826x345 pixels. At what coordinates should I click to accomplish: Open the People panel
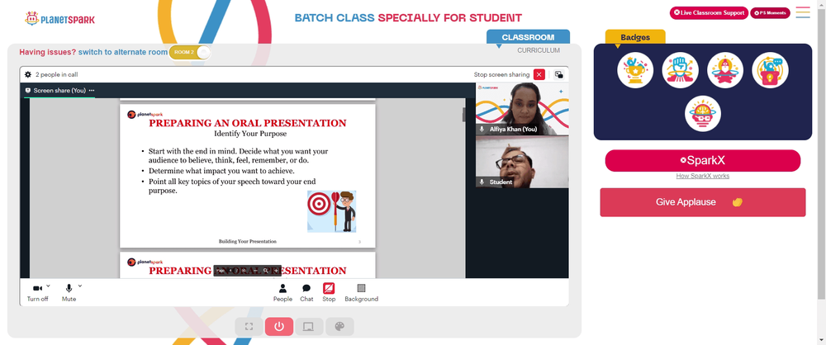click(x=282, y=292)
